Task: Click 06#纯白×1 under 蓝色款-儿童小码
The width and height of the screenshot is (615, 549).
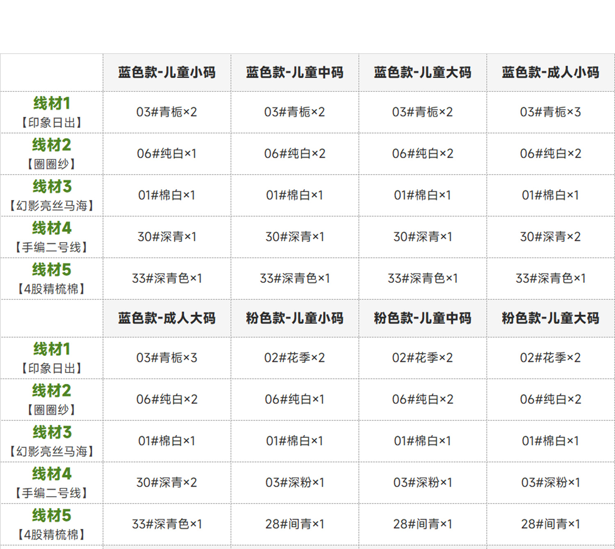Action: coord(166,154)
